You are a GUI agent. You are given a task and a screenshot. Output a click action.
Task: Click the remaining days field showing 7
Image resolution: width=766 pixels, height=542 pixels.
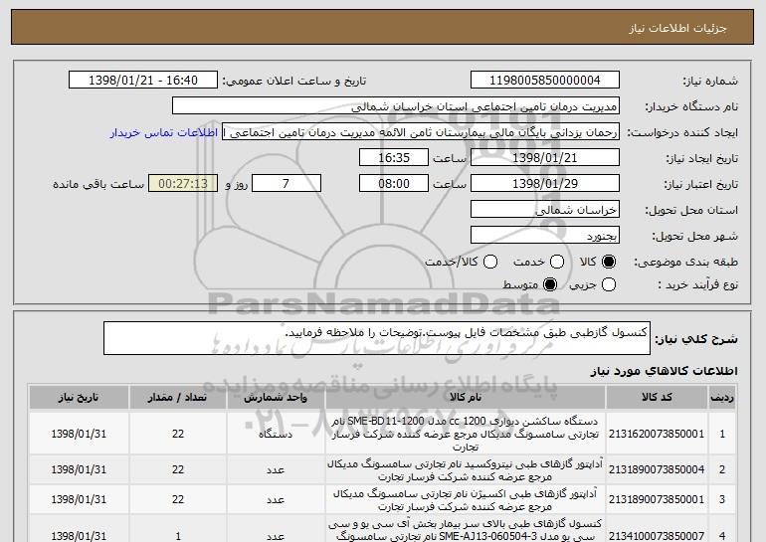pyautogui.click(x=287, y=184)
